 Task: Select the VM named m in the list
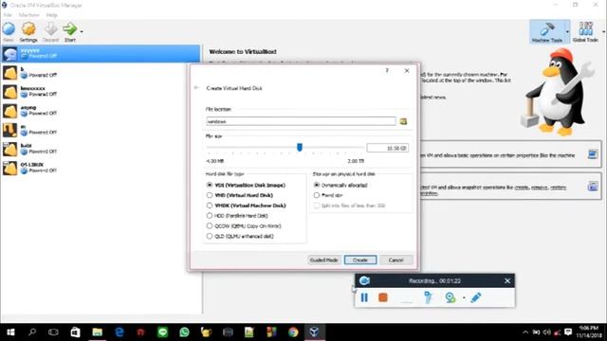point(101,130)
